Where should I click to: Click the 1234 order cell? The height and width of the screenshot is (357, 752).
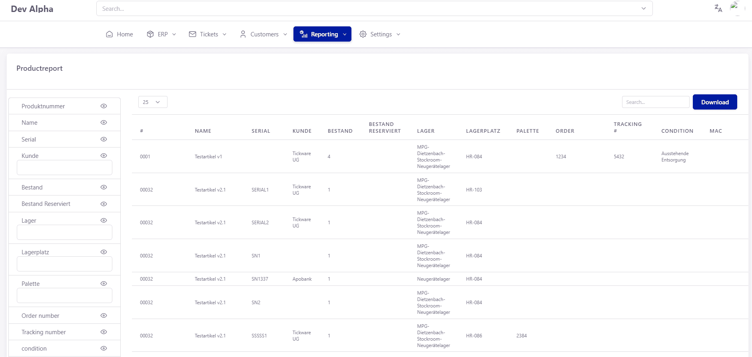tap(561, 156)
